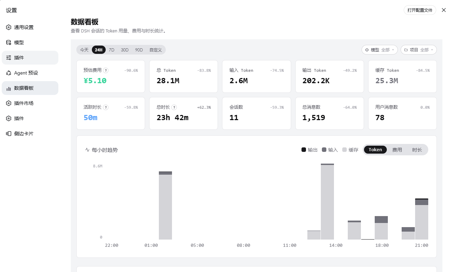Open 插件市场 page
This screenshot has width=450, height=272.
point(30,103)
